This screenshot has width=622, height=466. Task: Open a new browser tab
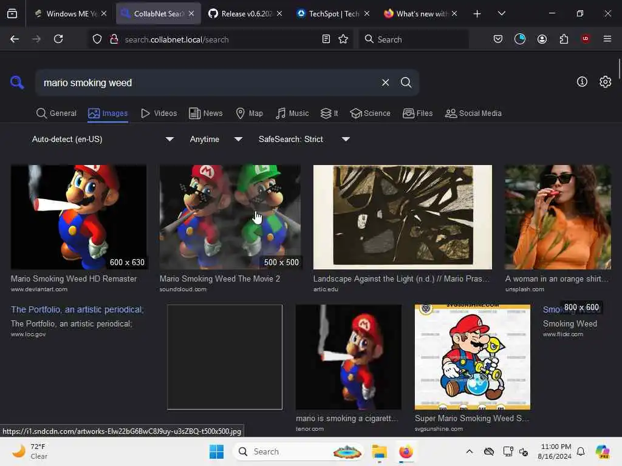click(477, 14)
